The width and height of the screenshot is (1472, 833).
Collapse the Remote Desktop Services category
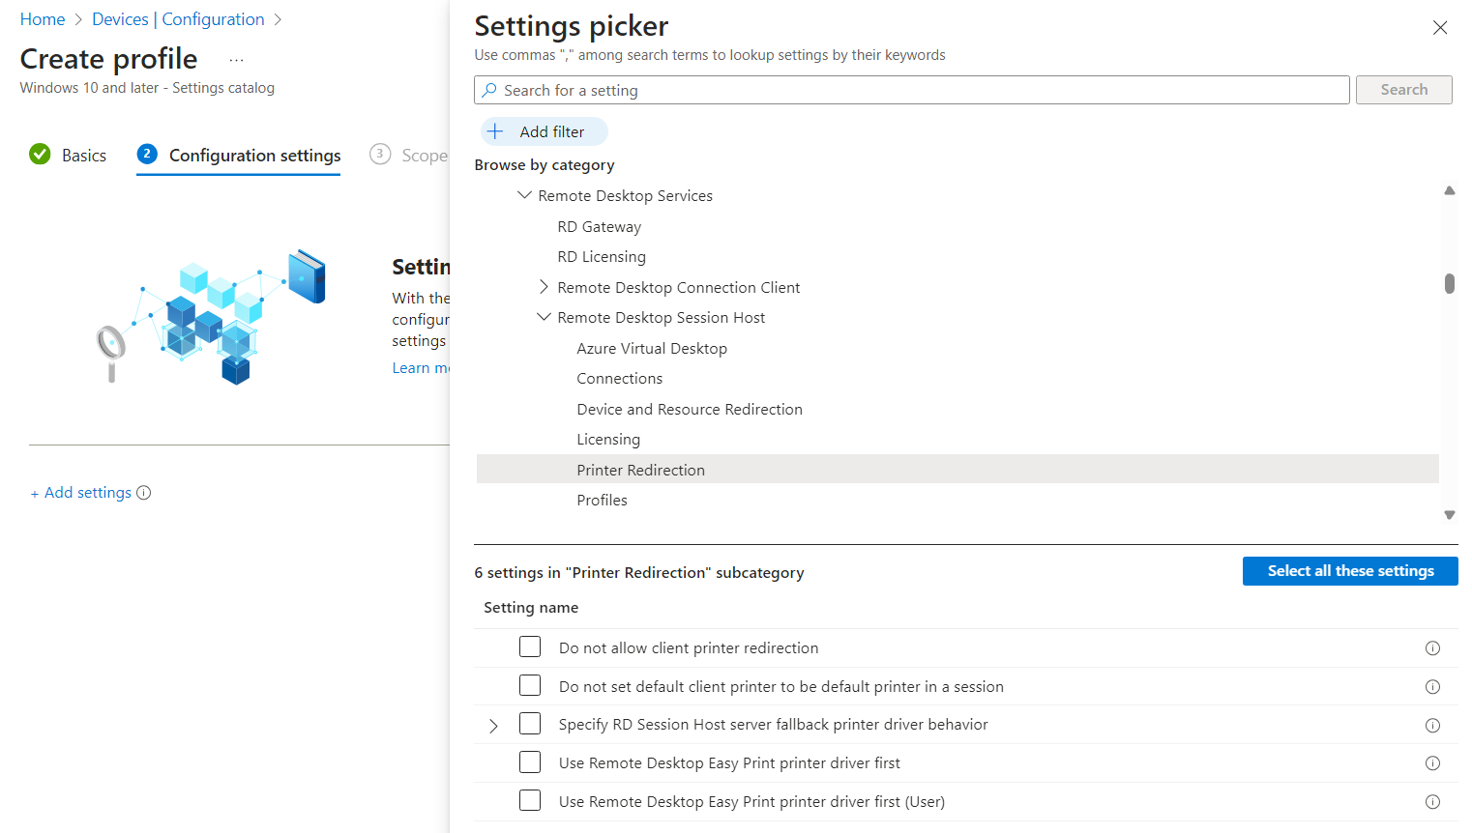point(524,195)
